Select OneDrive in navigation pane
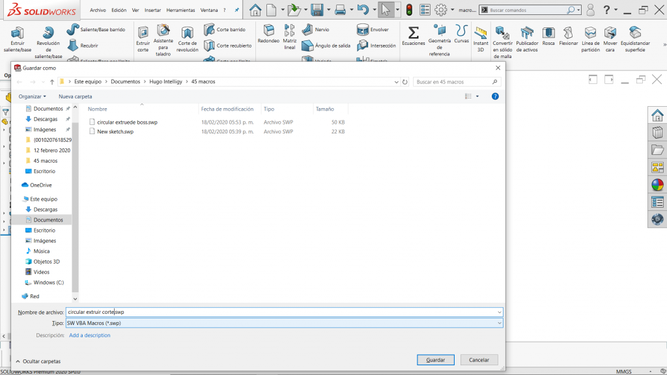This screenshot has height=375, width=667. (40, 185)
